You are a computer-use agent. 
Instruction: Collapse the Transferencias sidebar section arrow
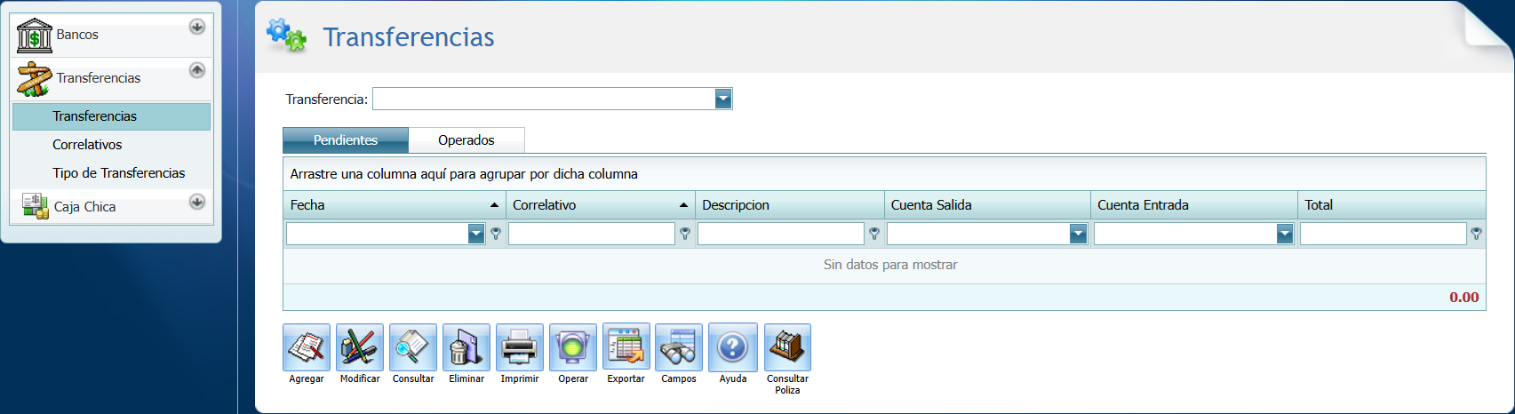[197, 69]
